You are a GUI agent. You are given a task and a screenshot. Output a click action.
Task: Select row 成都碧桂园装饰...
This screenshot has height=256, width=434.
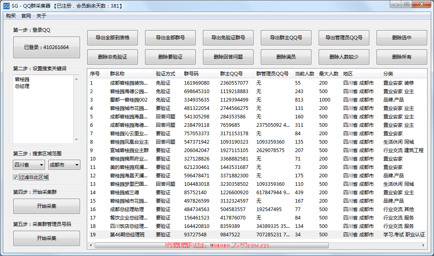[258, 83]
